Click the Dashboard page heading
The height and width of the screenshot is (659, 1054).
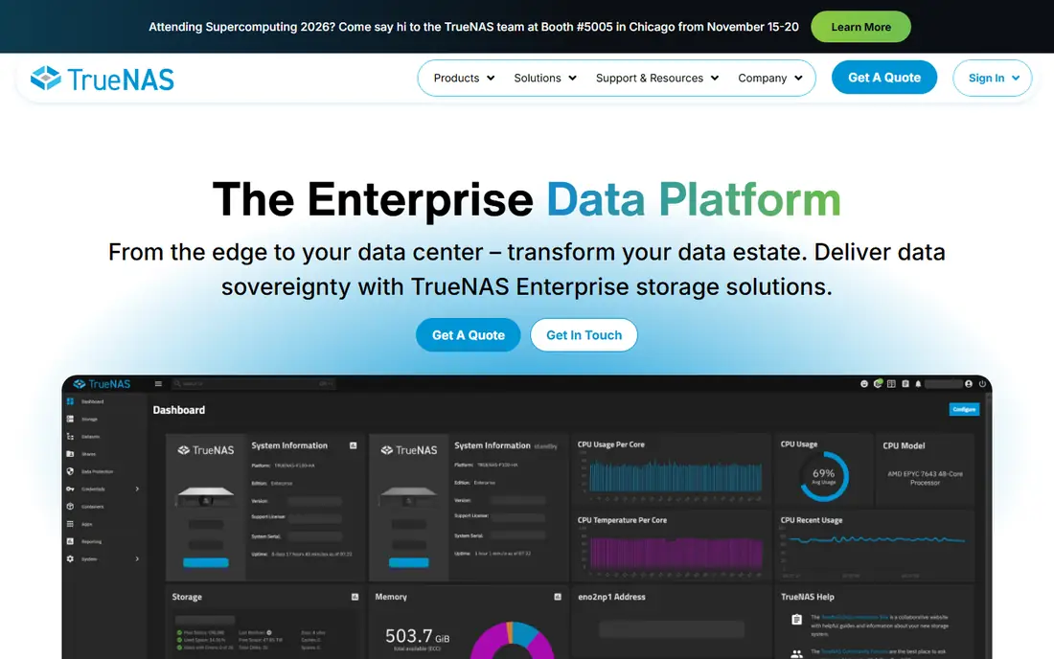click(179, 410)
